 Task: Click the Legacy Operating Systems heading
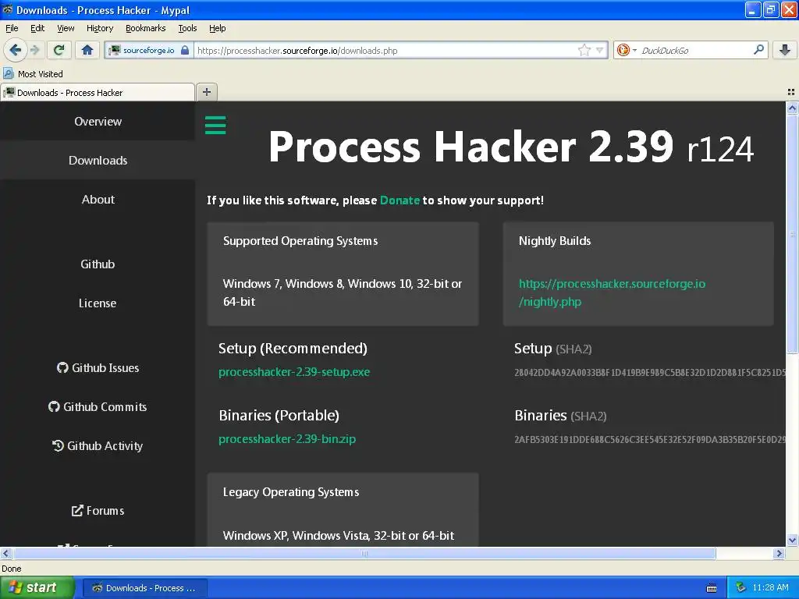(290, 492)
